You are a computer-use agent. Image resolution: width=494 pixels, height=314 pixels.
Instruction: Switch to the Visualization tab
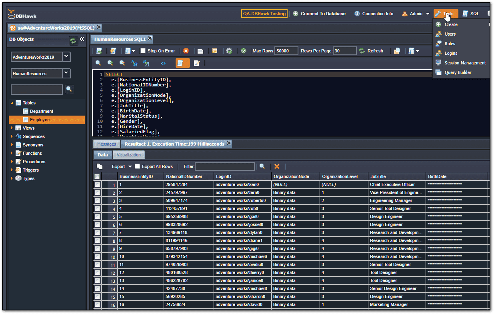click(x=129, y=155)
